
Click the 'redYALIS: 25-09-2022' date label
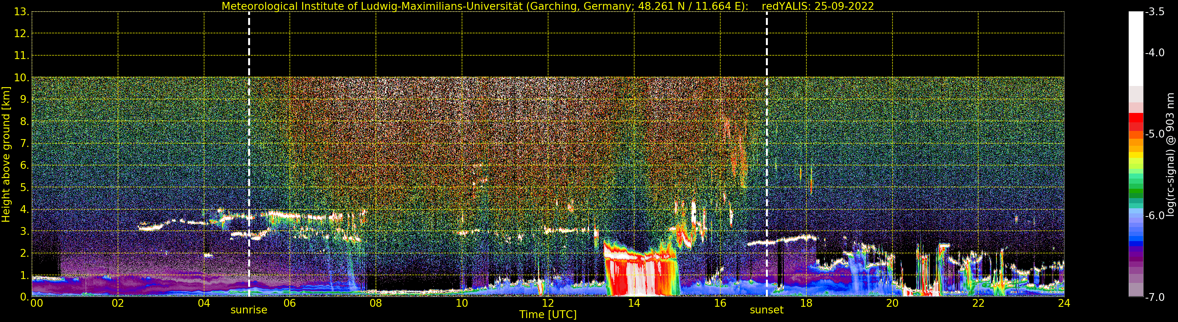click(818, 6)
